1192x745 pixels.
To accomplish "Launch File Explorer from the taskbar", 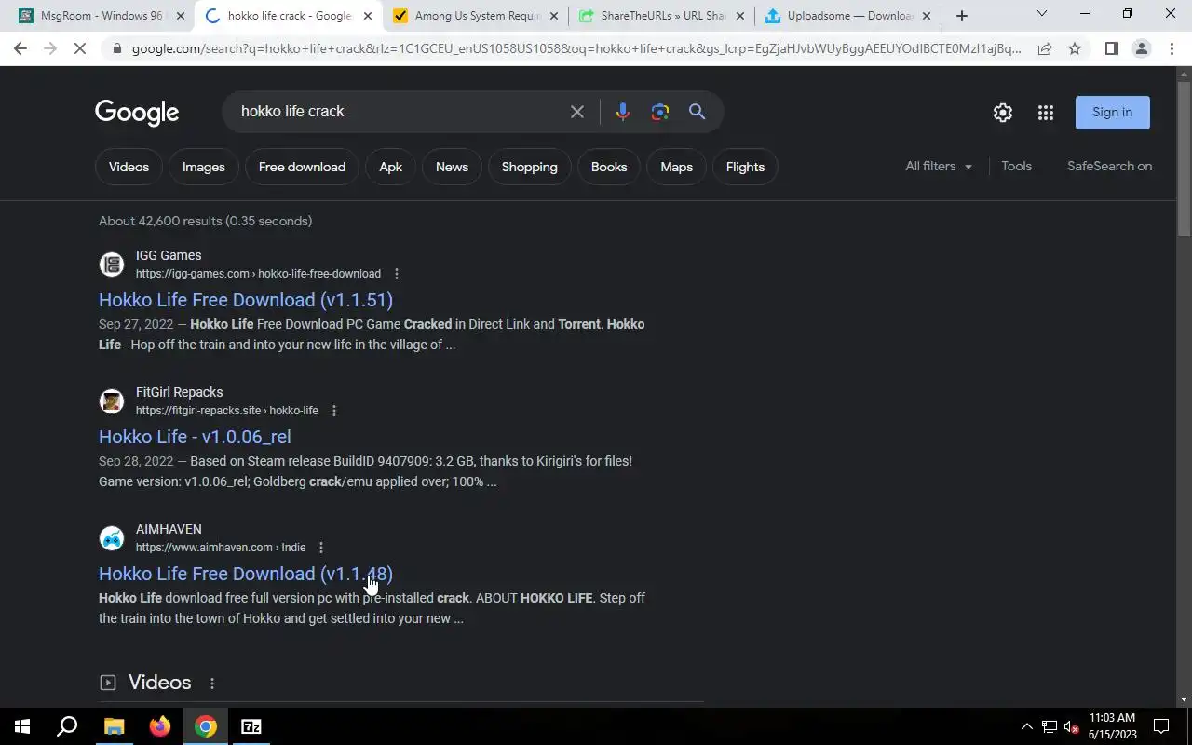I will [114, 726].
